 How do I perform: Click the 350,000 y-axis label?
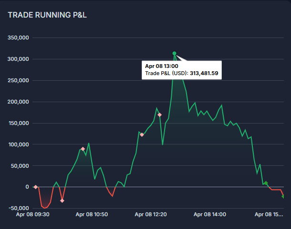pyautogui.click(x=18, y=38)
